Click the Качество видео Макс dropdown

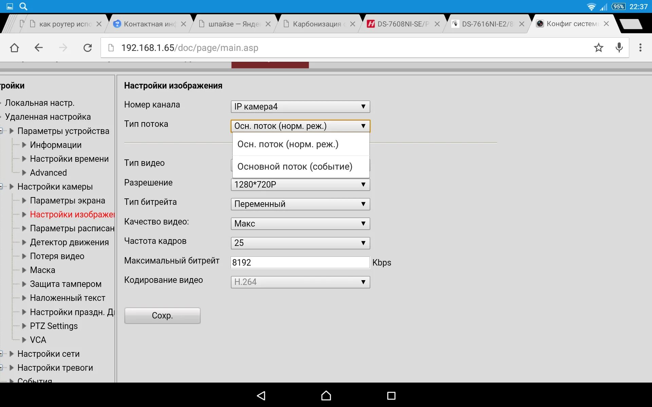(300, 223)
